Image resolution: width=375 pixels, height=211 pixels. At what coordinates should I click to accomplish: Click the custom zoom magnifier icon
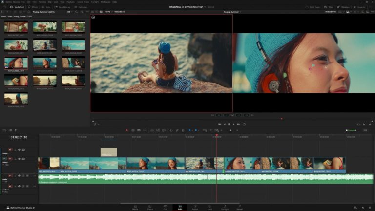click(217, 130)
